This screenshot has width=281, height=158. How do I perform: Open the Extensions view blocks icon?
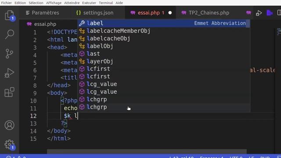(9, 92)
